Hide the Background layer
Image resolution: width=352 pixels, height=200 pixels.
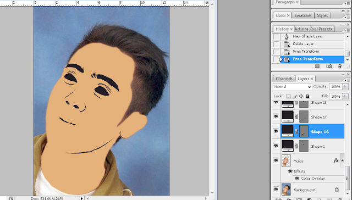[x=276, y=189]
